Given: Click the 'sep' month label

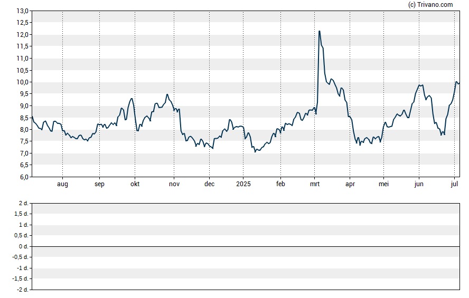Looking at the screenshot, I should [x=100, y=184].
